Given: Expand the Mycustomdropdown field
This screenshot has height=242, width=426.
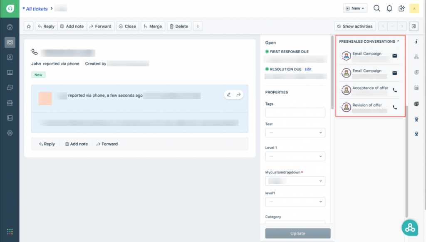Looking at the screenshot, I should point(295,181).
